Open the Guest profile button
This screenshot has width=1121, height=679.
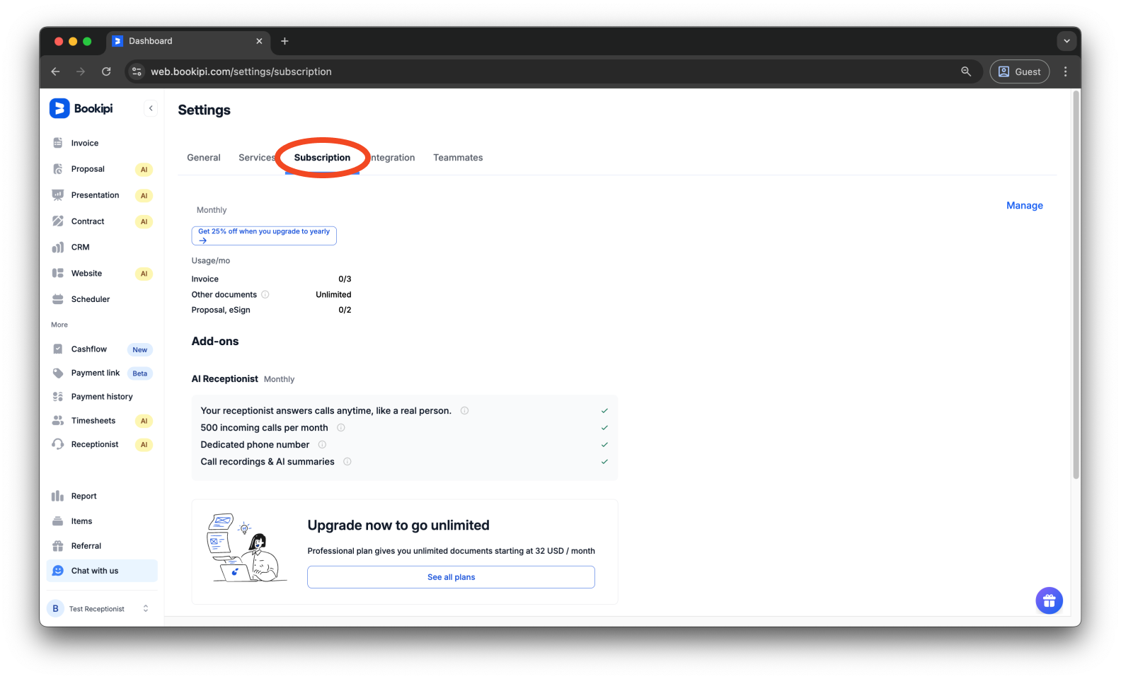pyautogui.click(x=1019, y=71)
